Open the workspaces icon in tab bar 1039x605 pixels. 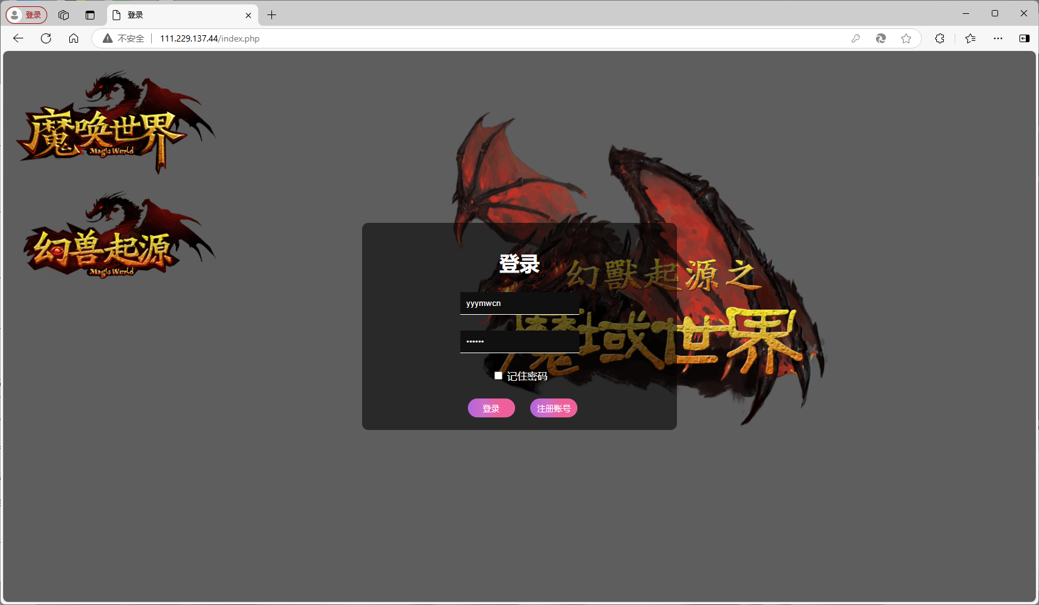pos(64,15)
